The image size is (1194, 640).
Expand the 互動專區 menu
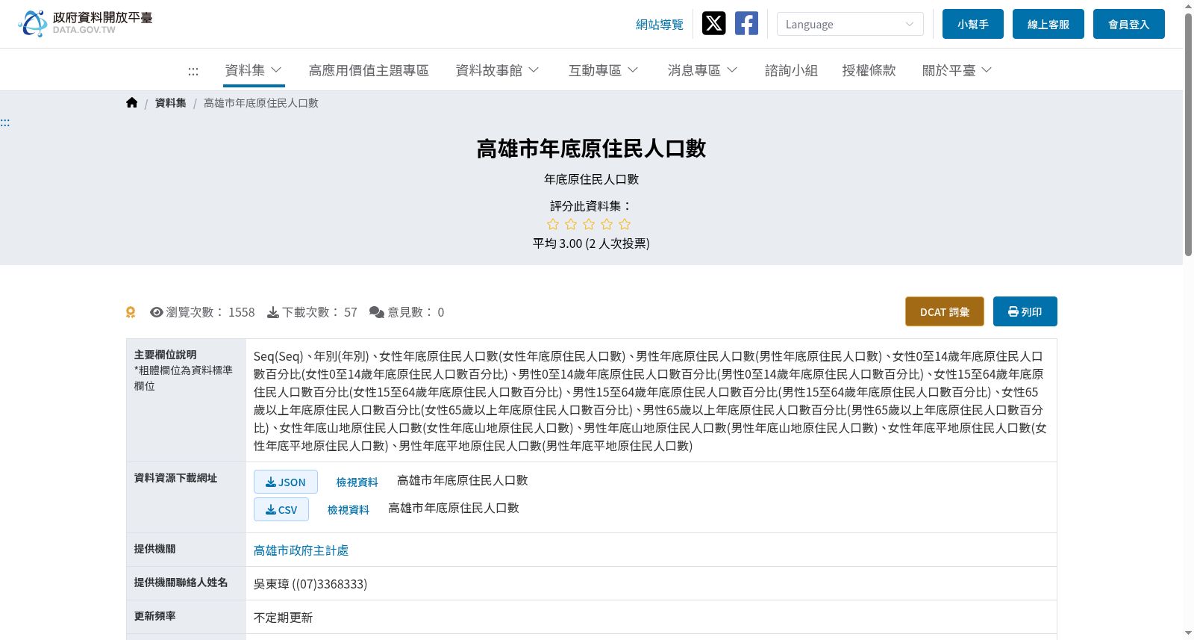tap(604, 70)
